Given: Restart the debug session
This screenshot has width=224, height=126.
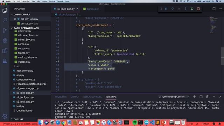Looking at the screenshot, I should [x=192, y=9].
